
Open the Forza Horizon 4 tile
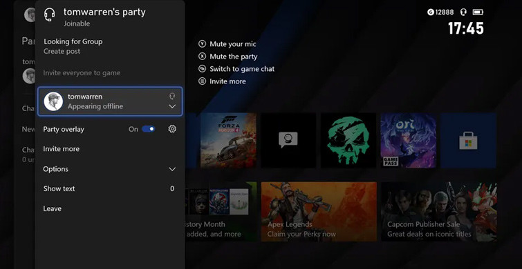228,141
